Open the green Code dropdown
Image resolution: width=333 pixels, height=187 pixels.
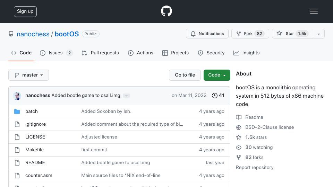click(217, 75)
